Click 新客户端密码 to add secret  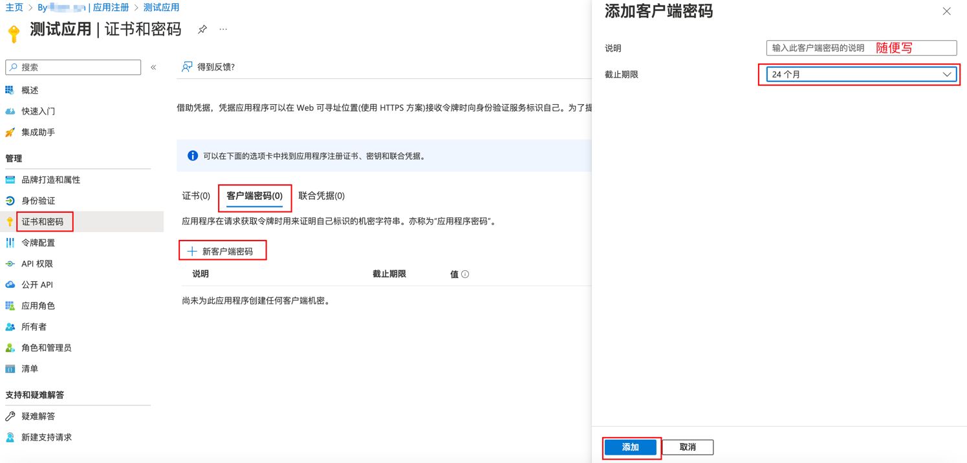pos(223,252)
